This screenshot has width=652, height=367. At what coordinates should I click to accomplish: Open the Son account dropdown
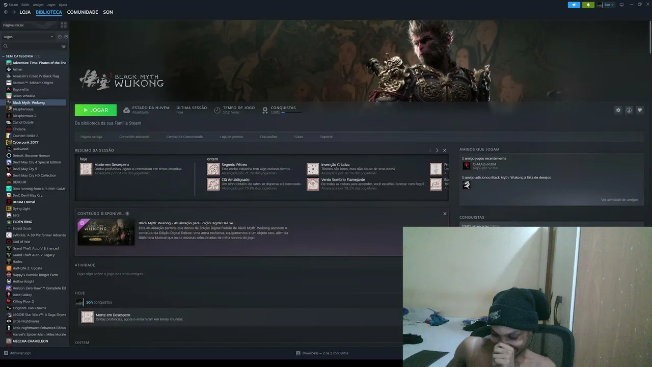[x=606, y=5]
